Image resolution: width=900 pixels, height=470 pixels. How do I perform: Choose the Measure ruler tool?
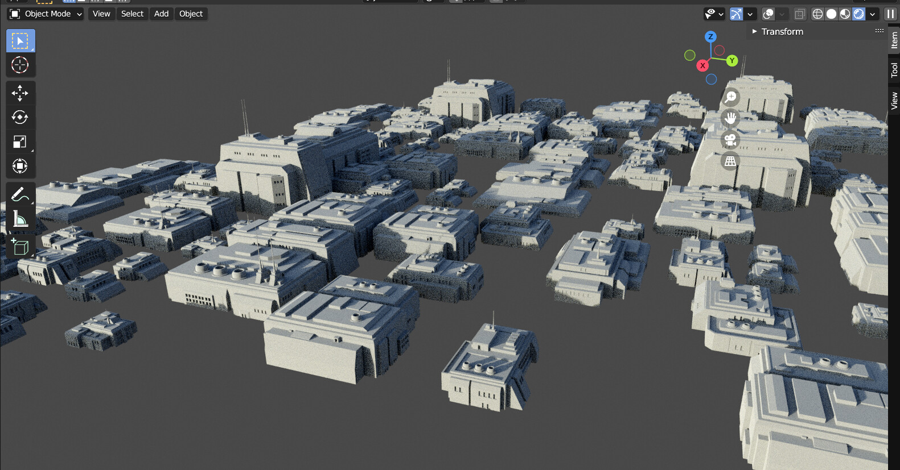[x=20, y=219]
